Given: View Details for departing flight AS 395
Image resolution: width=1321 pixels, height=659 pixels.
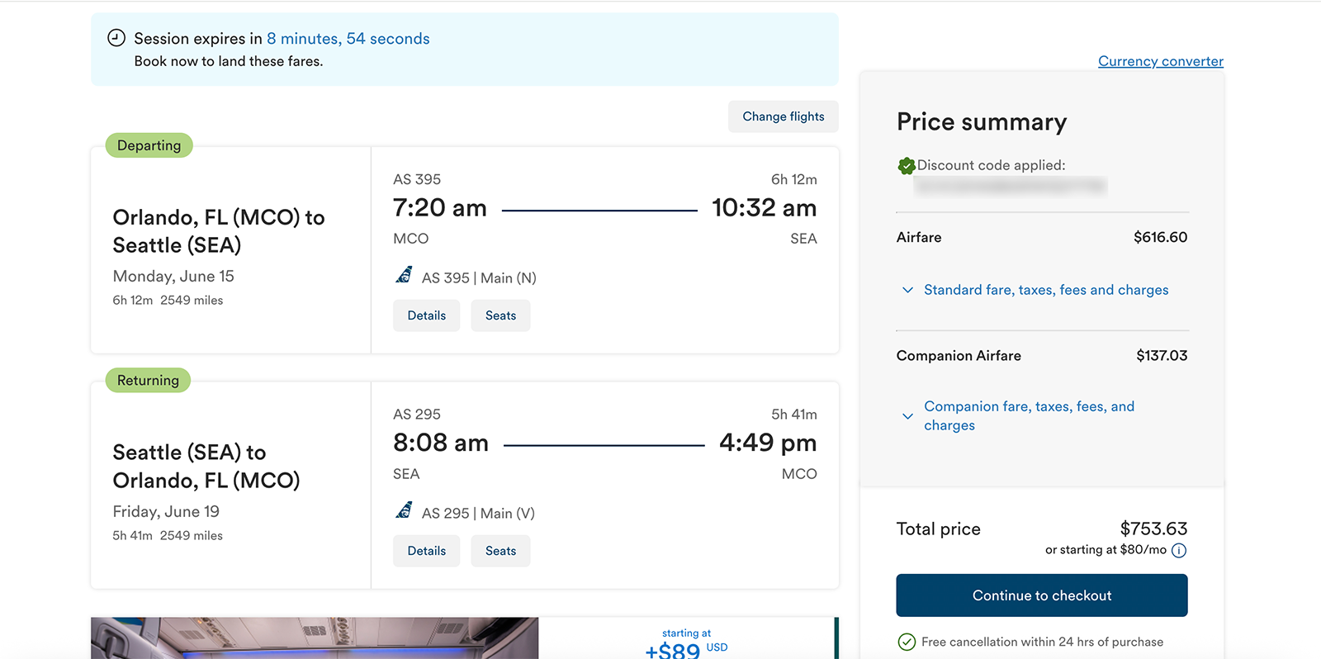Looking at the screenshot, I should 426,315.
